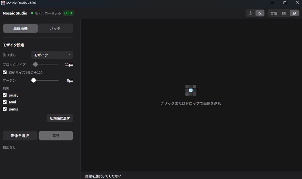Switch to light theme sun icon
Screen dimensions: 302x179
(x=250, y=13)
